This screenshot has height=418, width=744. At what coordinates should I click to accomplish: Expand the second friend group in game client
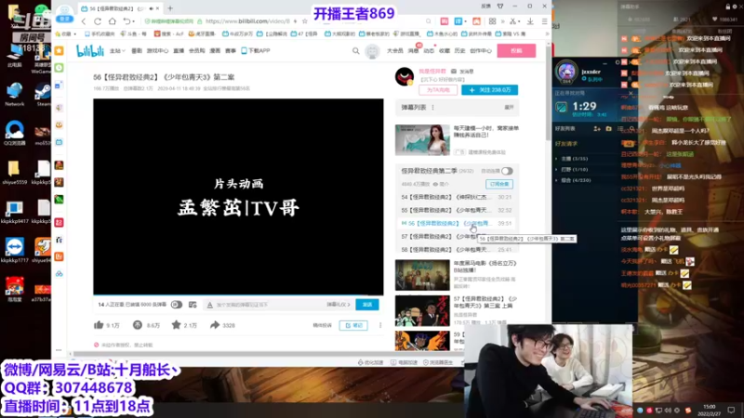(x=556, y=169)
